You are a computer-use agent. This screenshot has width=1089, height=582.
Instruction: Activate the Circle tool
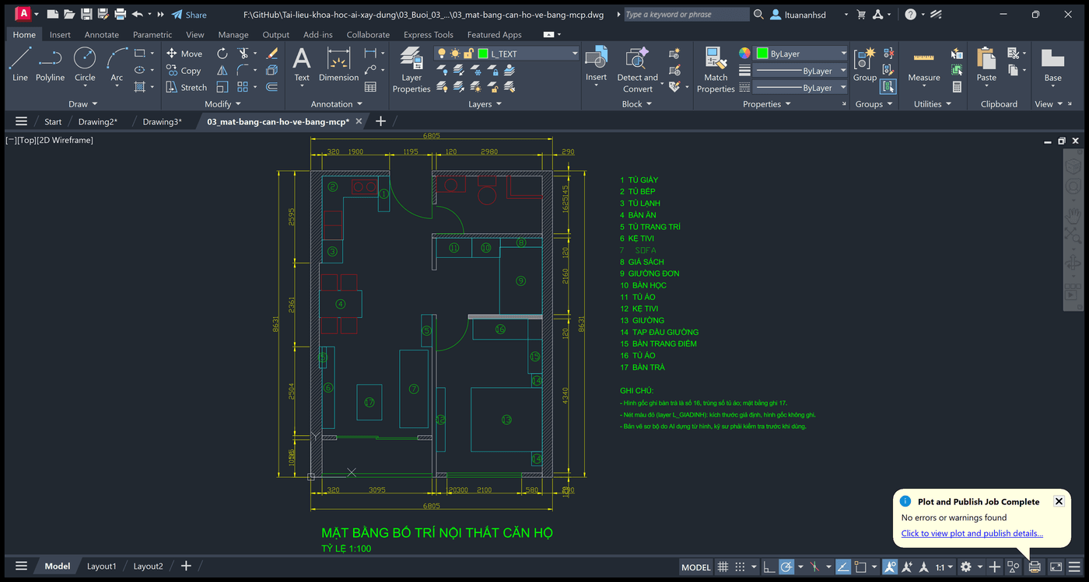tap(85, 64)
